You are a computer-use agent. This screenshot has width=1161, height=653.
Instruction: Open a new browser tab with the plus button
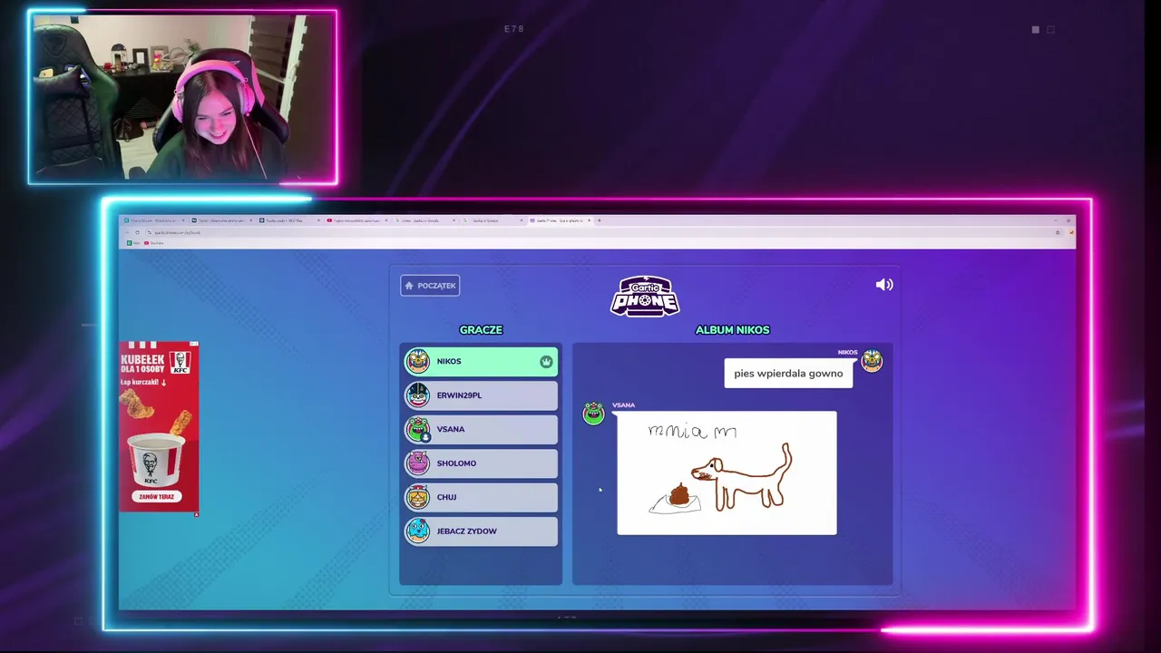click(599, 220)
